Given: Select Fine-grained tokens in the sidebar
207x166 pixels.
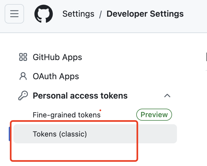Looking at the screenshot, I should click(66, 115).
